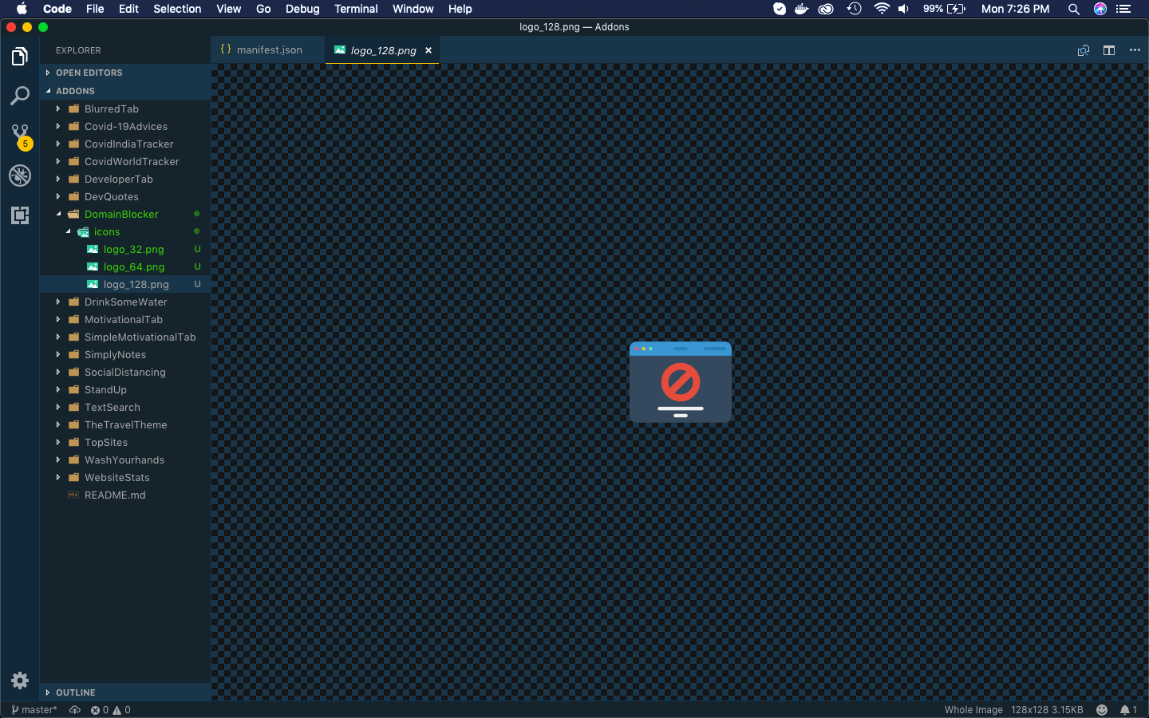
Task: Click the Open Changes icon in editor toolbar
Action: tap(1084, 50)
